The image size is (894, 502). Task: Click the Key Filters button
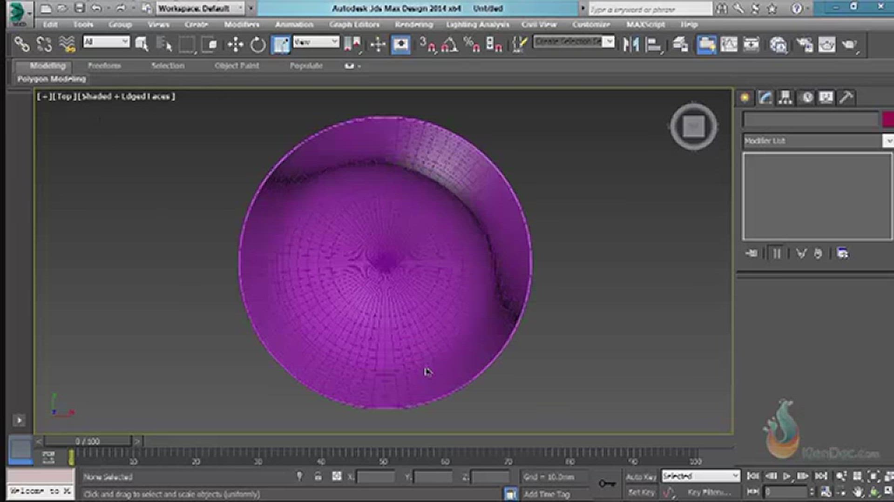(x=709, y=492)
